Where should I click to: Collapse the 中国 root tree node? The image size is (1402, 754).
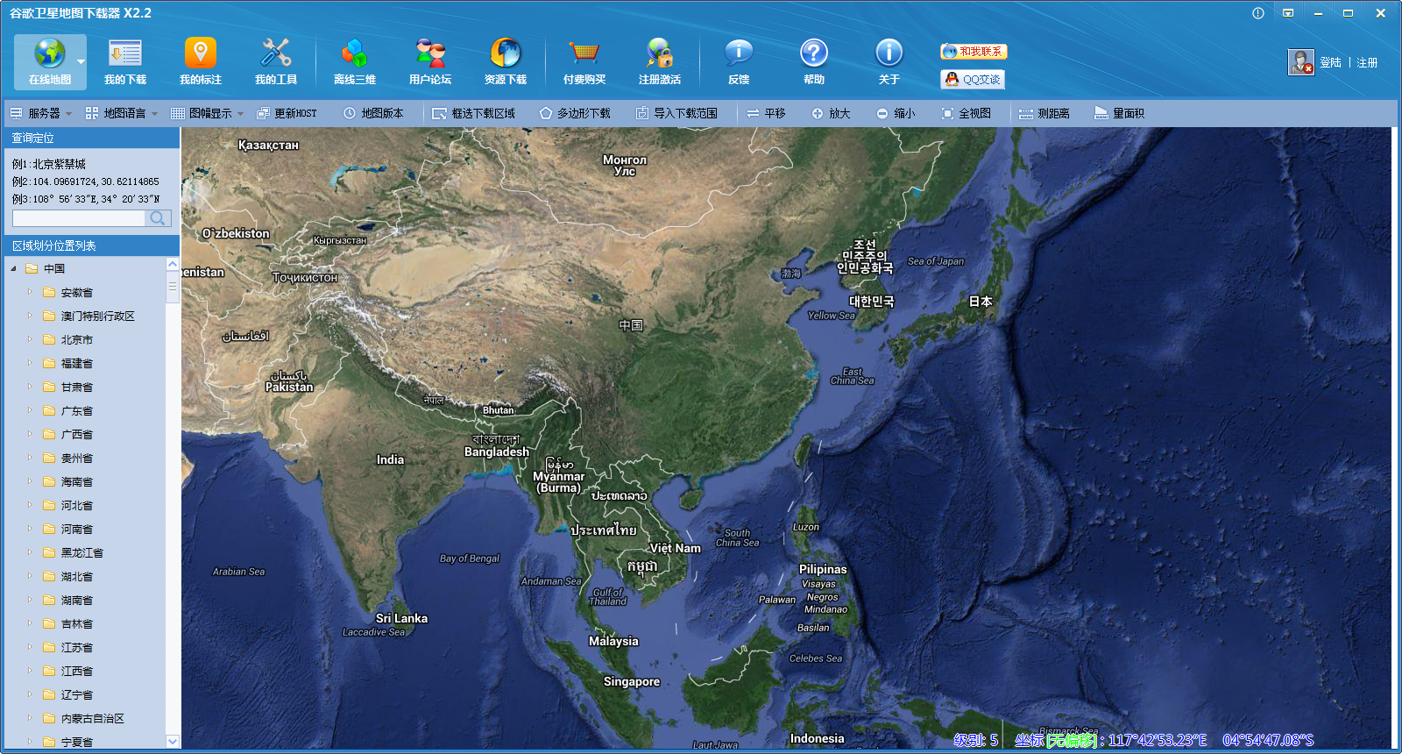pos(14,268)
